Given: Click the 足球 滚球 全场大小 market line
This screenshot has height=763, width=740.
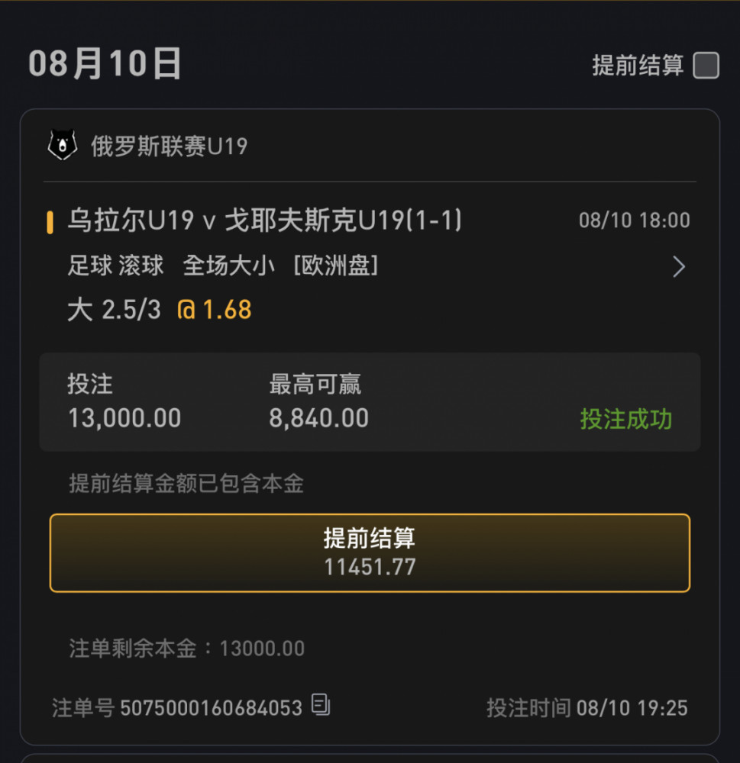Looking at the screenshot, I should [x=223, y=266].
